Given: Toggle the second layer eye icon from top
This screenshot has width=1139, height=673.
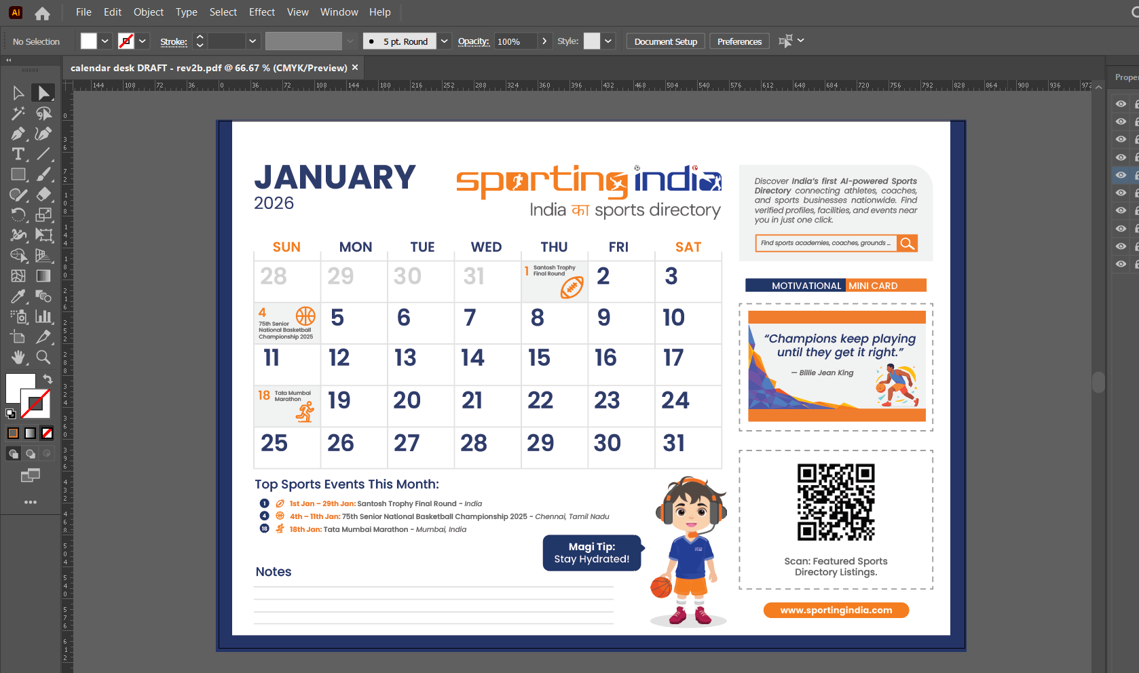Looking at the screenshot, I should point(1121,121).
